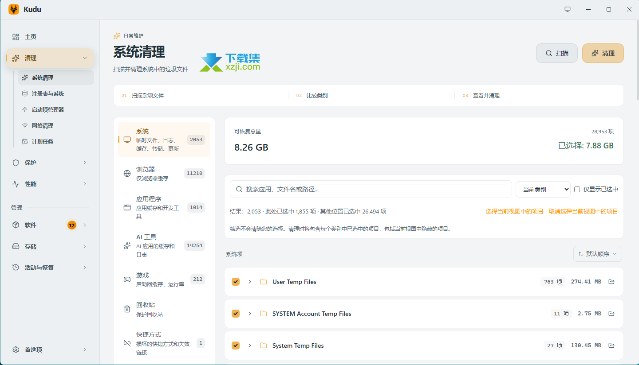Click the 软件 badge showing 17
639x365 pixels.
(x=72, y=225)
